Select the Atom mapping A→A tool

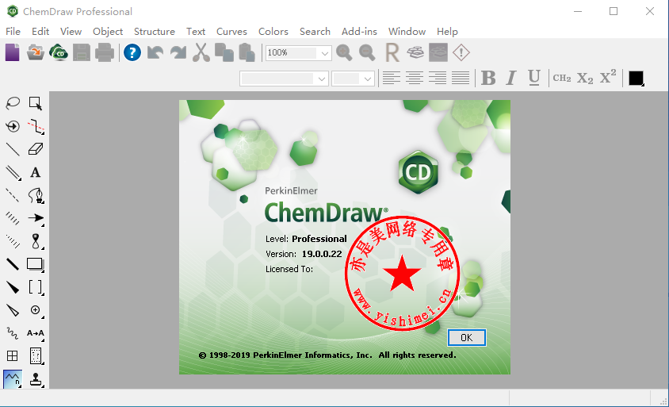[36, 333]
